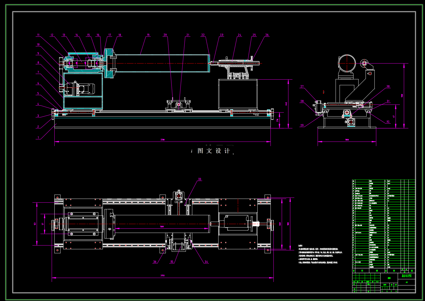425x301 pixels.
Task: Click callout 36 in top view
Action: (155, 262)
